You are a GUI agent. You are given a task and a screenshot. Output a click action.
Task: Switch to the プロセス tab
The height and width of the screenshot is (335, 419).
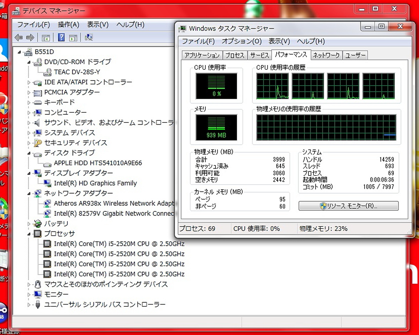tap(235, 55)
